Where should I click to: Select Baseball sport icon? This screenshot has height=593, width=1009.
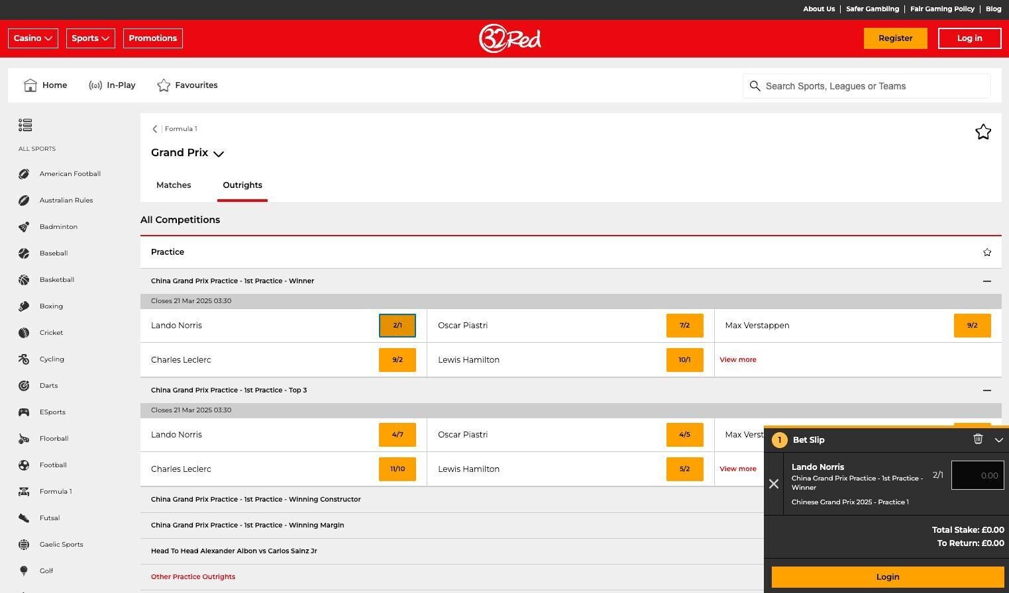click(x=24, y=253)
